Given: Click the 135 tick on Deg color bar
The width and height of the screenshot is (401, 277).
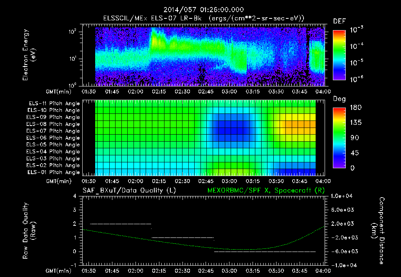Looking at the screenshot, I should [x=356, y=123].
